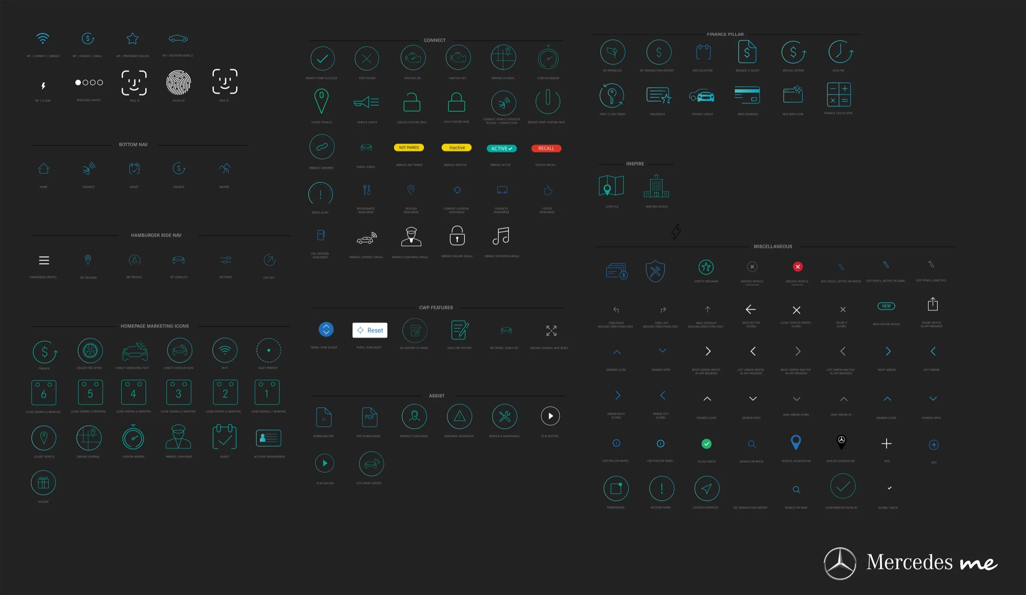Screen dimensions: 1026x595
Task: Click the teal outlined Play Button icon
Action: [x=324, y=463]
